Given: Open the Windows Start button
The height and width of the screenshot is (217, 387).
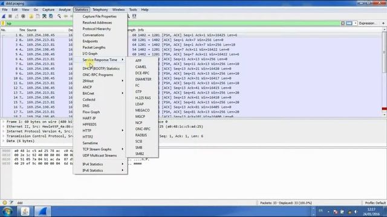Looking at the screenshot, I should click(x=7, y=212).
